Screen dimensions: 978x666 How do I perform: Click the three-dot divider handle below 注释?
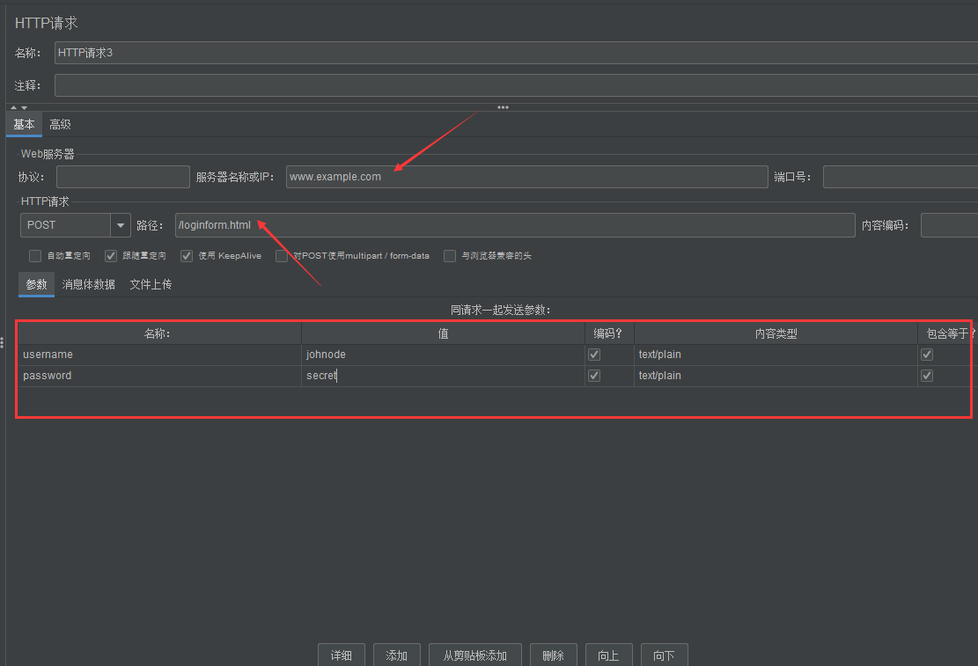pyautogui.click(x=503, y=107)
